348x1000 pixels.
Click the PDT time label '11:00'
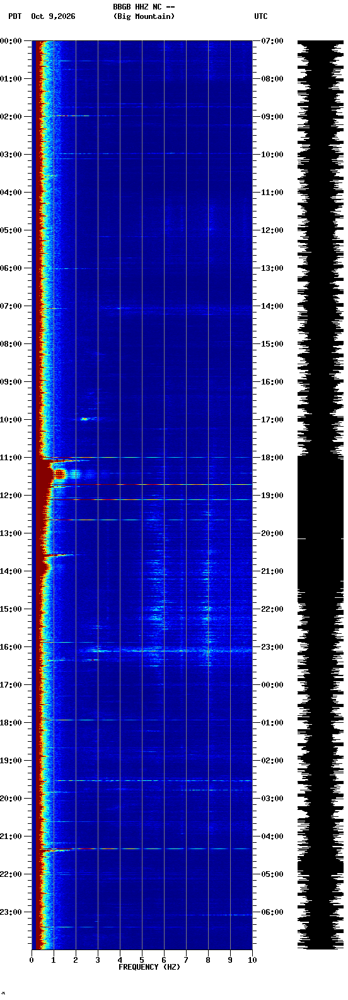tap(11, 458)
